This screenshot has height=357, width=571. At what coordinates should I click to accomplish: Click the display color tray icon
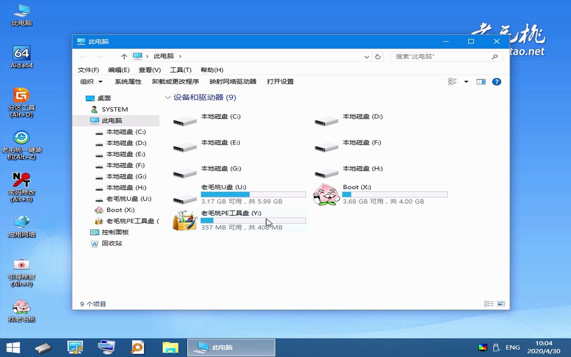[x=482, y=347]
